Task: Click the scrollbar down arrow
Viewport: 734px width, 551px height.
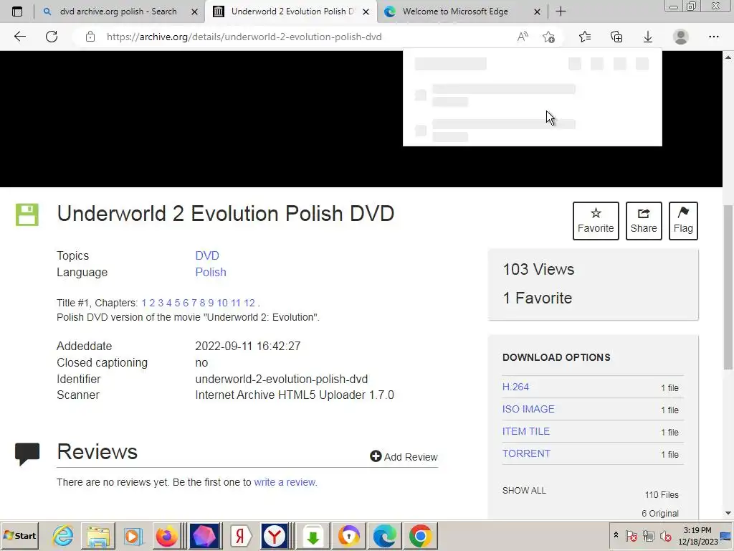Action: pos(728,513)
